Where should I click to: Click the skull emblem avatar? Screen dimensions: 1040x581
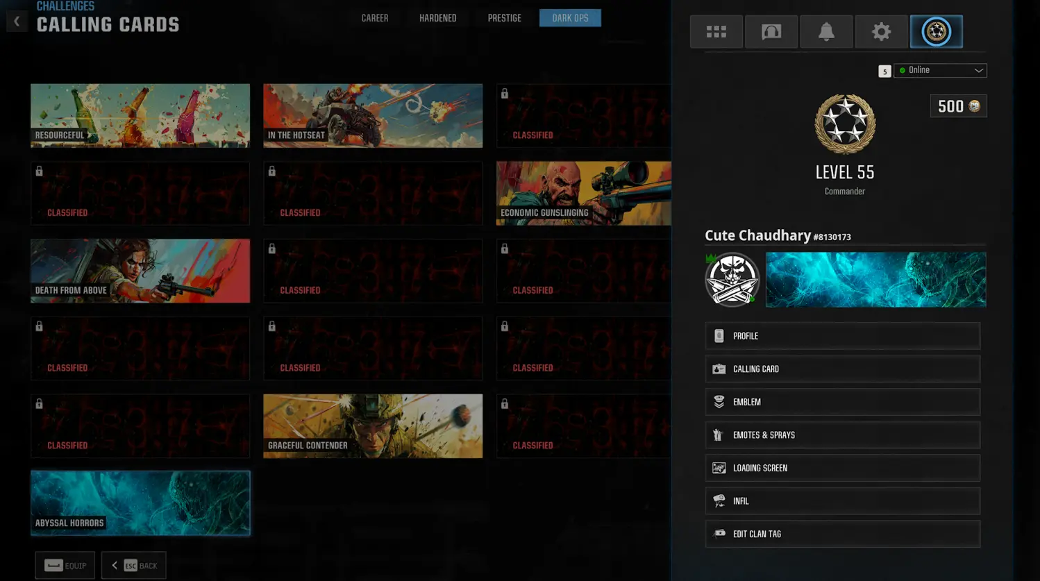pos(732,280)
